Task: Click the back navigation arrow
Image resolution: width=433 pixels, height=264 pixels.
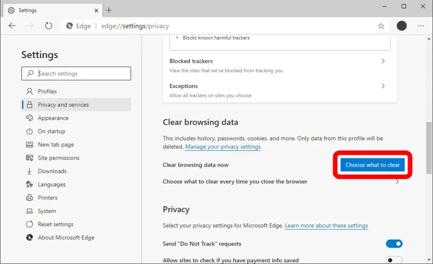Action: coord(12,26)
